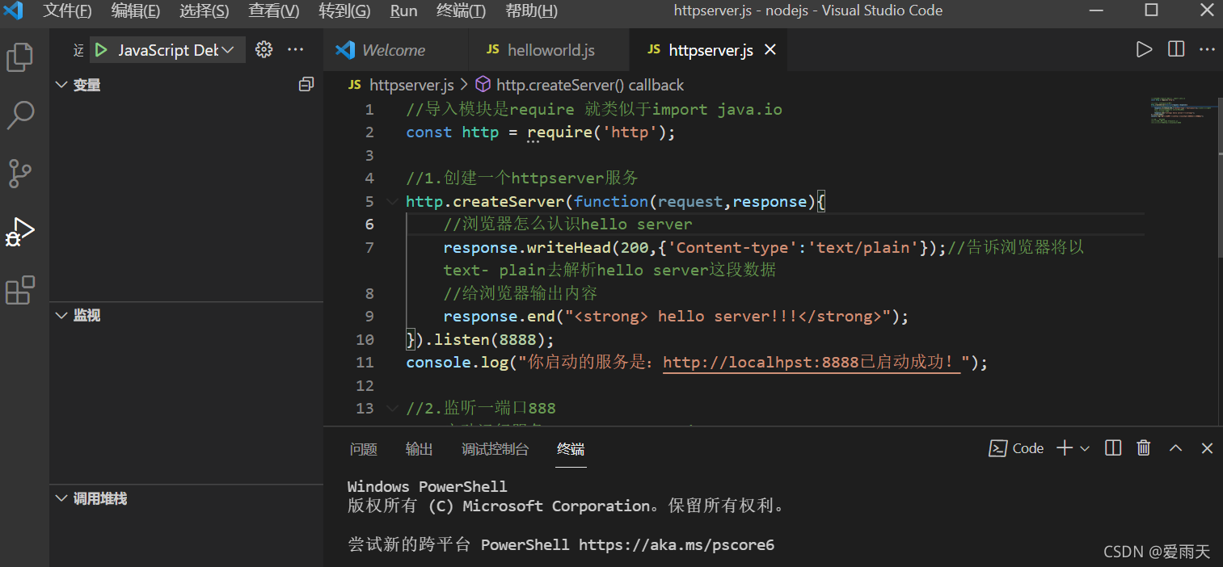
Task: Fold comment block at line 13
Action: click(392, 408)
